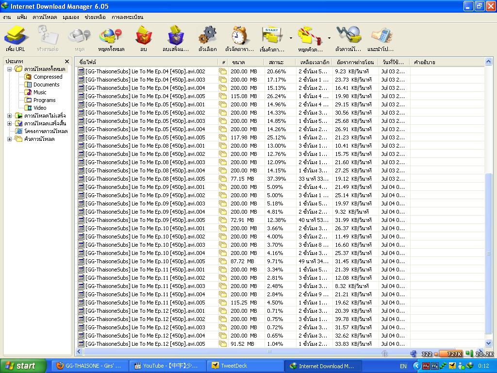The height and width of the screenshot is (373, 497).
Task: Open the Scheduler clock icon
Action: pyautogui.click(x=240, y=39)
